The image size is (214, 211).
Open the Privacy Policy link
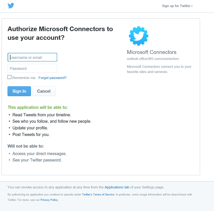tap(49, 200)
